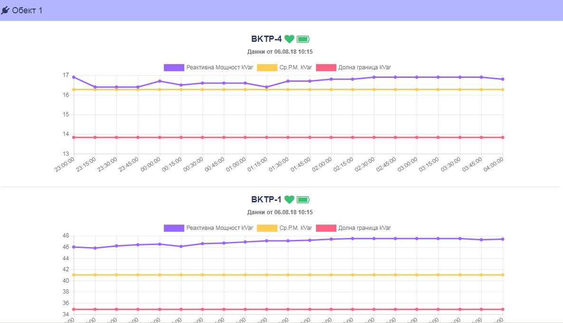Click the battery icon next to ВКТР-1
563x323 pixels.
coord(303,199)
